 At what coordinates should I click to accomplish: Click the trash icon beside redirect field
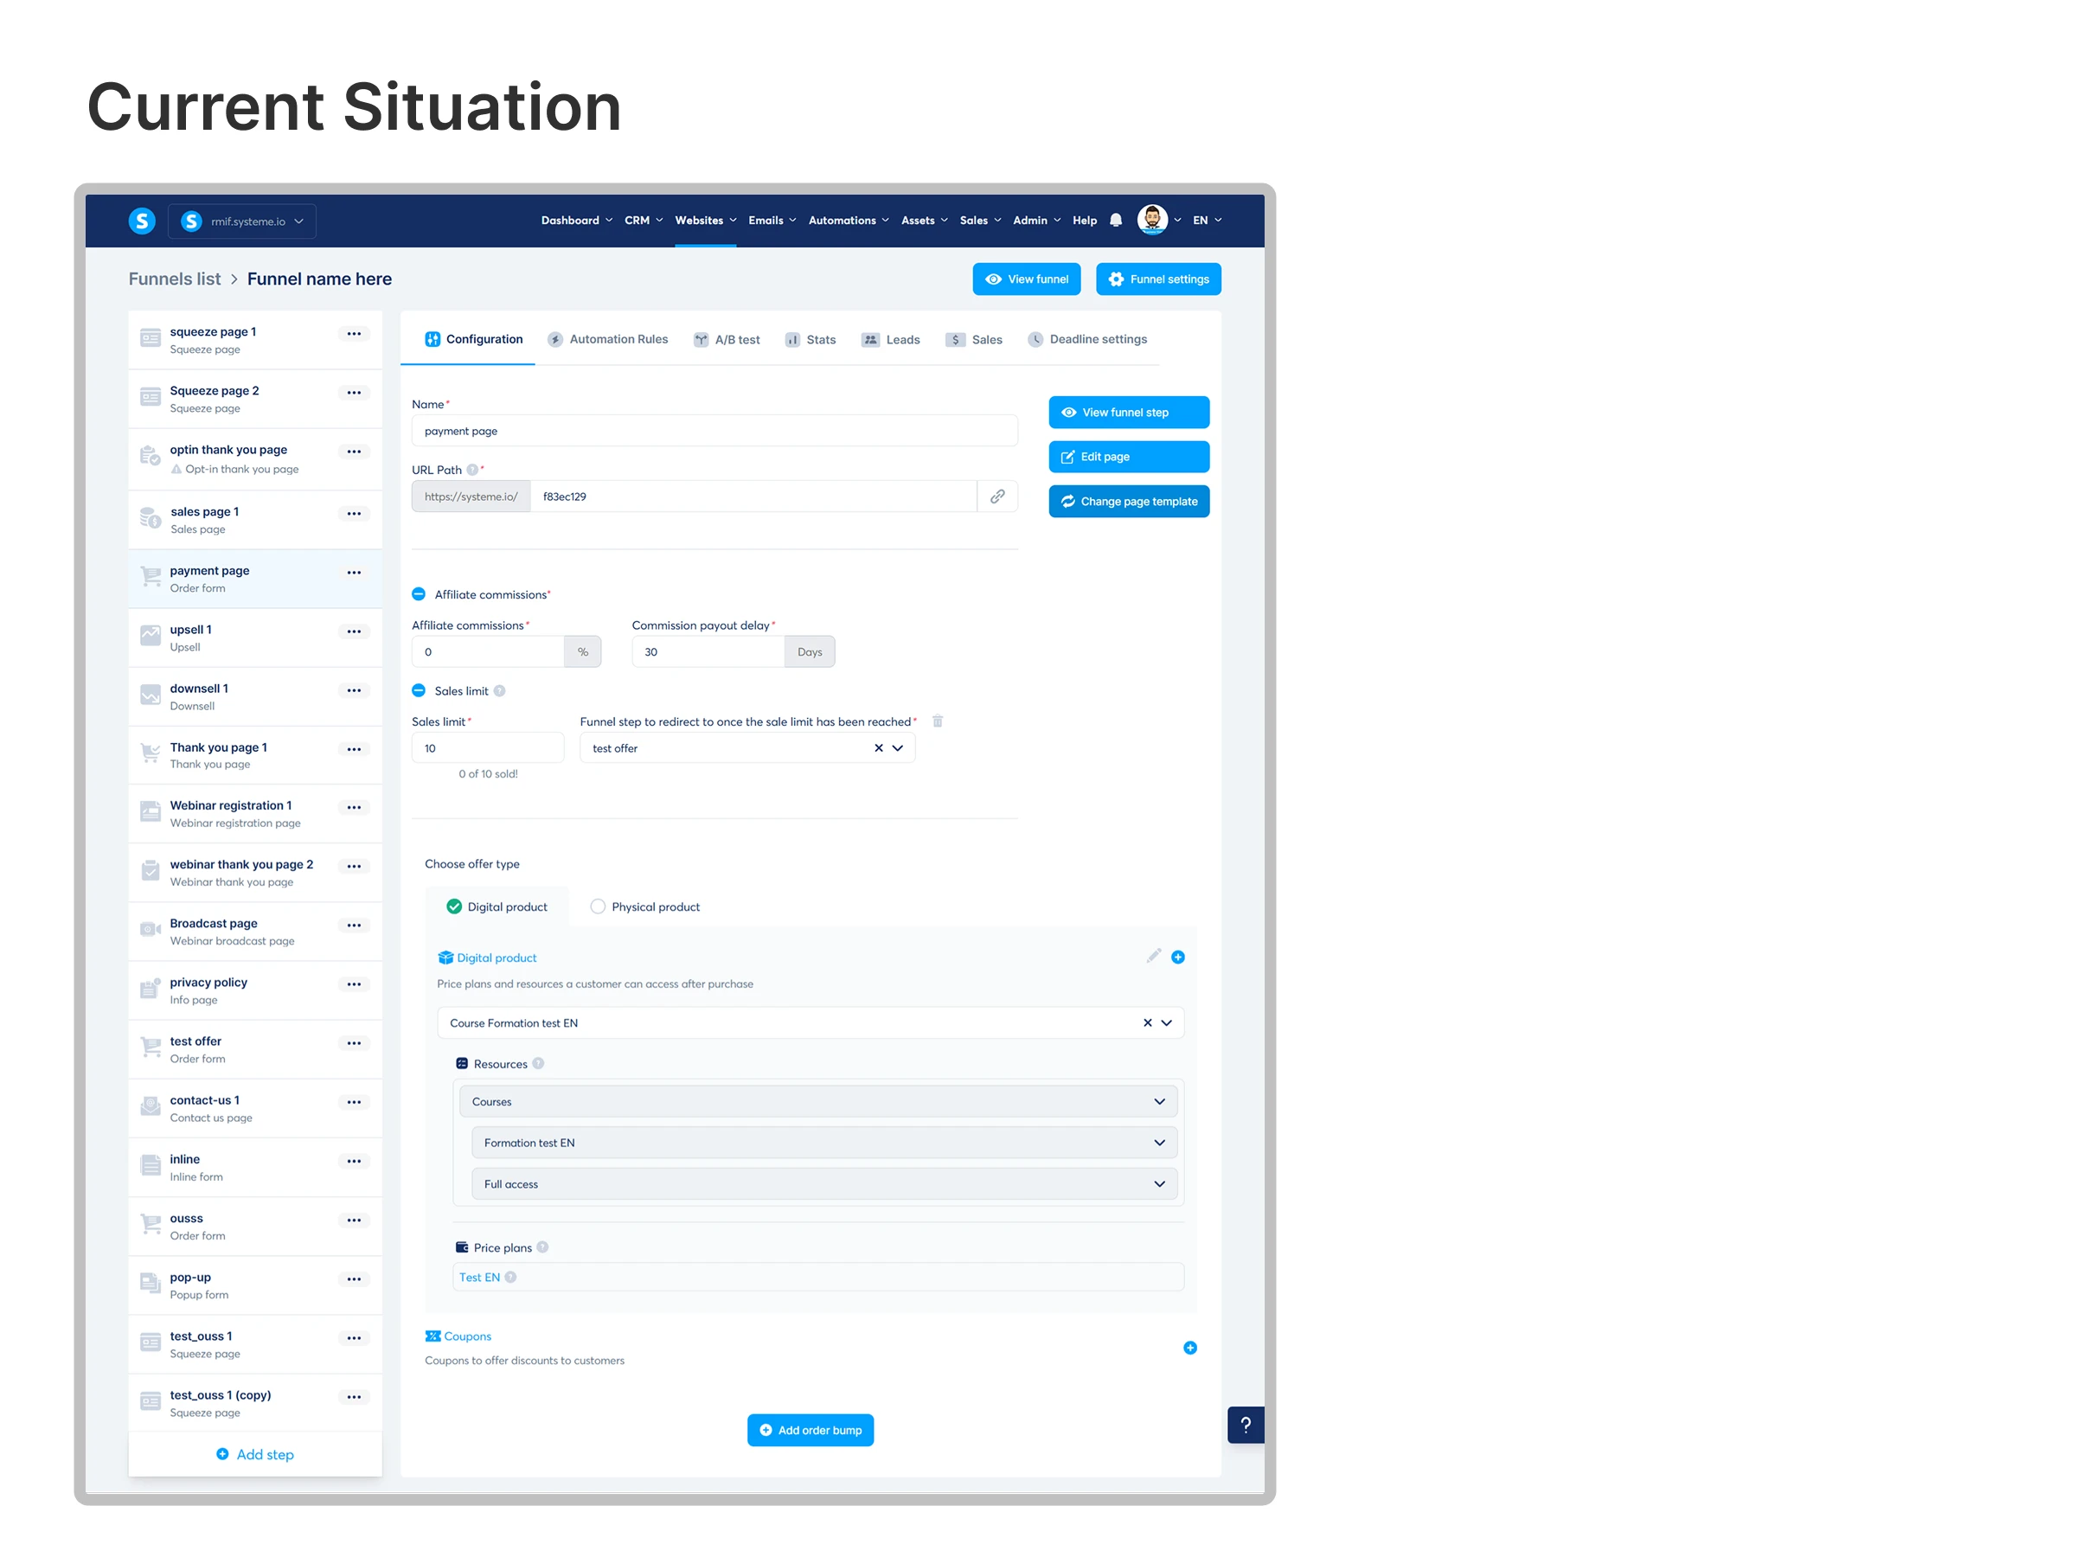tap(937, 721)
